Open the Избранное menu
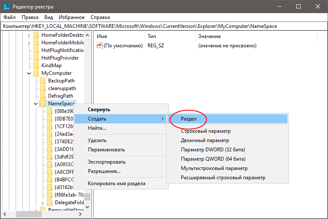The height and width of the screenshot is (219, 328). [x=71, y=17]
